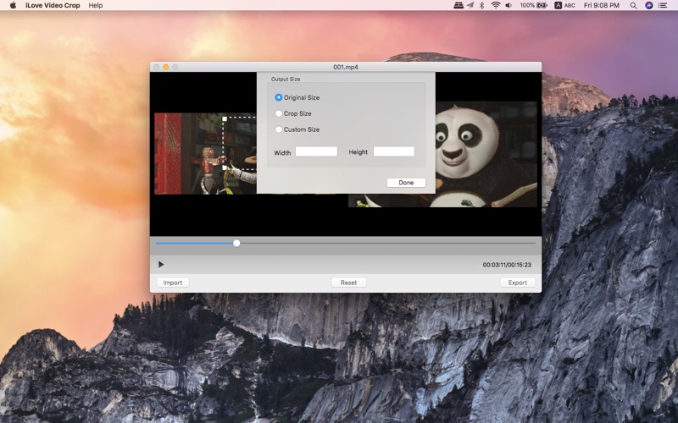Click the 00:03:11/00:15:23 time display
This screenshot has width=678, height=423.
point(507,265)
